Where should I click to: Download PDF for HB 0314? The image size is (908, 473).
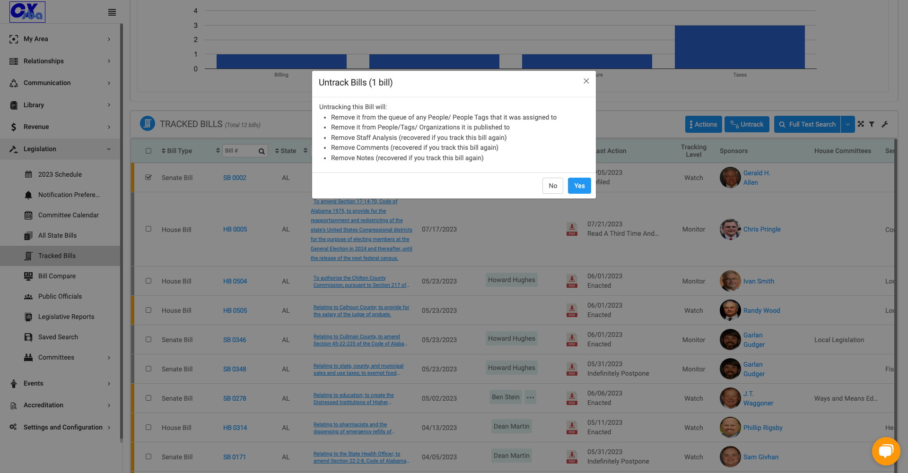pyautogui.click(x=572, y=428)
